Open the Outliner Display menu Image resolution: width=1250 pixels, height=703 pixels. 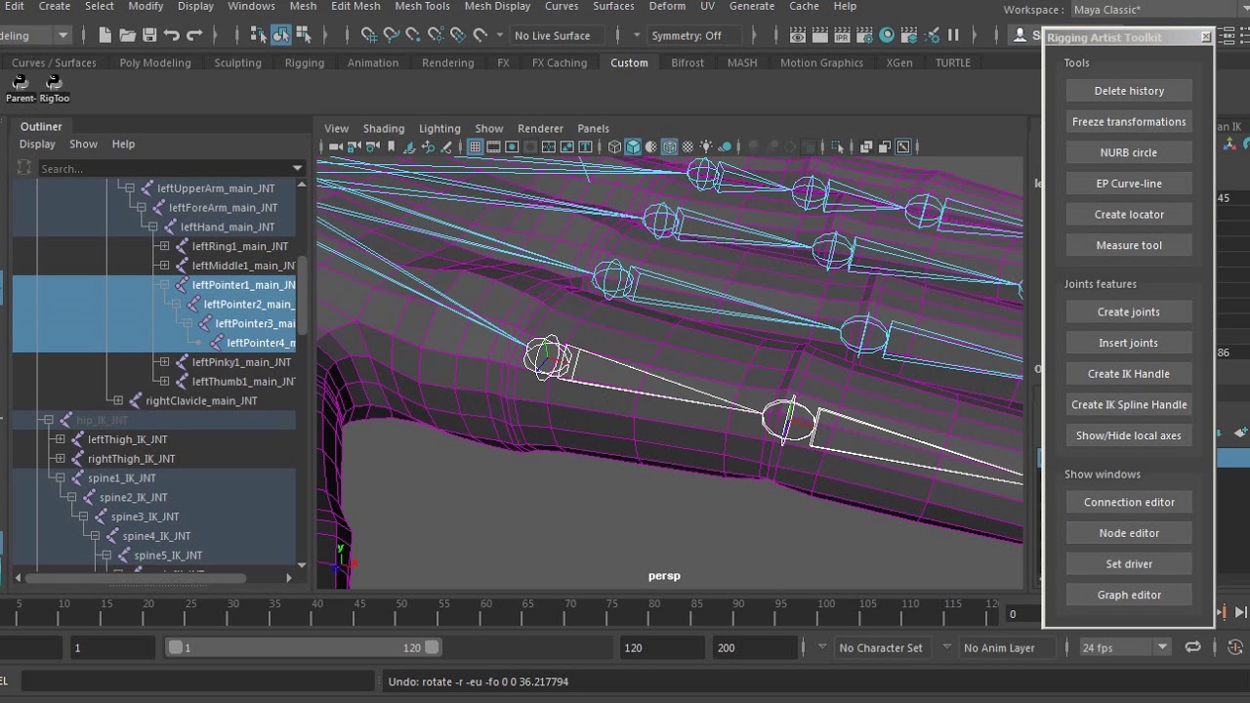pos(38,144)
